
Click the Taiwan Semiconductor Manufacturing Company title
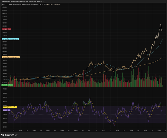tap(23, 4)
